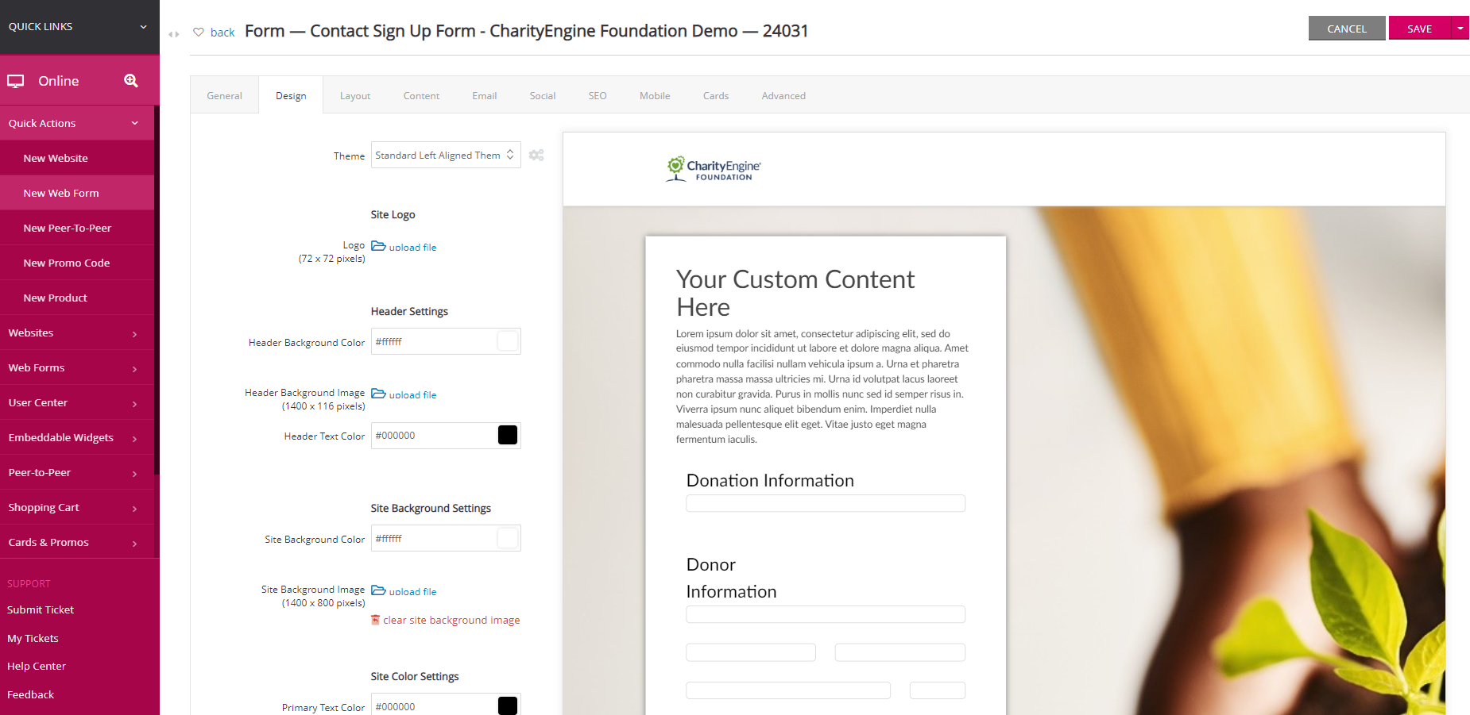Image resolution: width=1470 pixels, height=715 pixels.
Task: Click the Save button
Action: pos(1419,28)
